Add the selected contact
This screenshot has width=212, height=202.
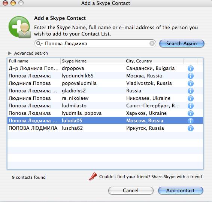coord(181,190)
